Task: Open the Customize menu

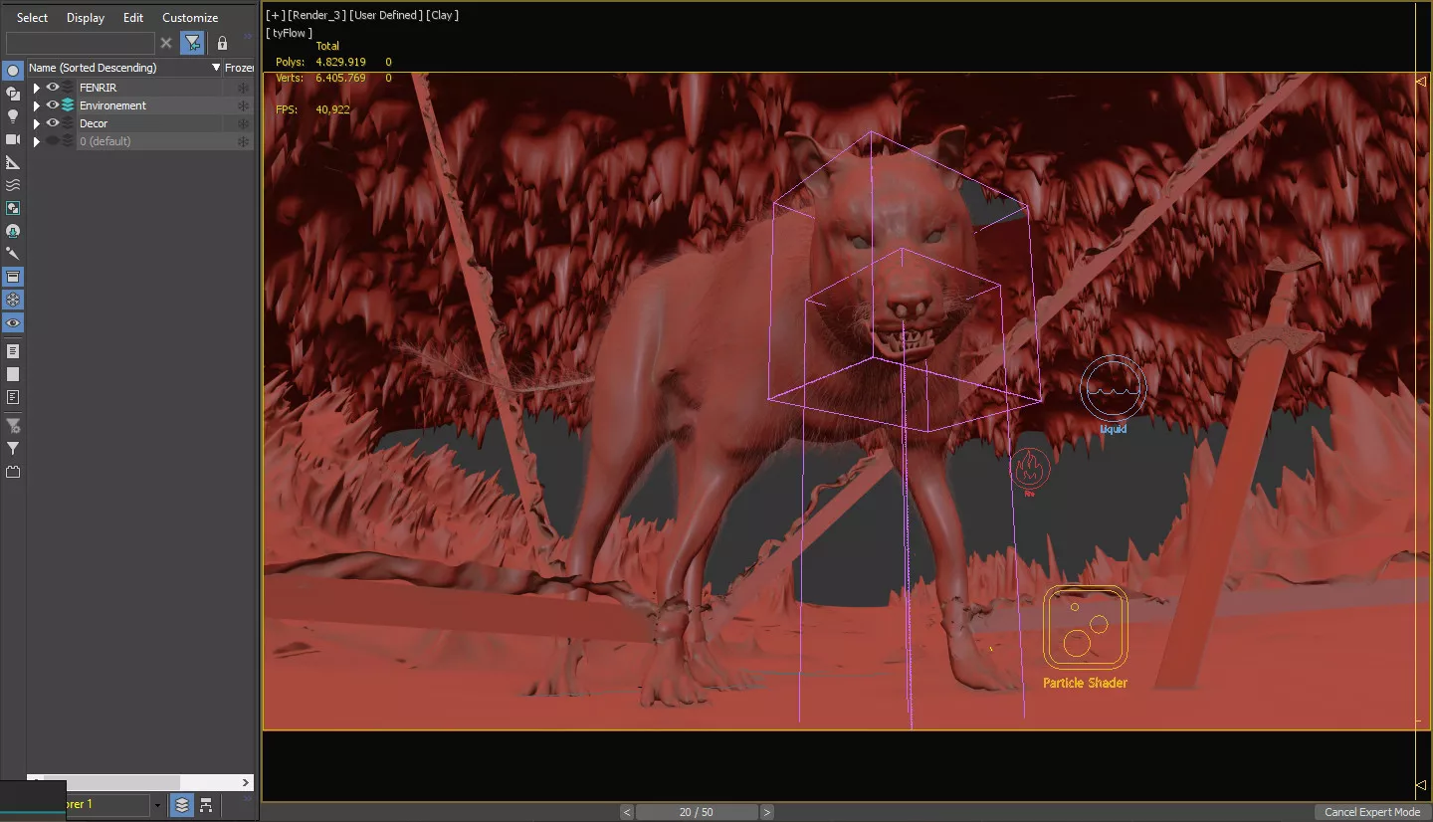Action: click(x=190, y=18)
